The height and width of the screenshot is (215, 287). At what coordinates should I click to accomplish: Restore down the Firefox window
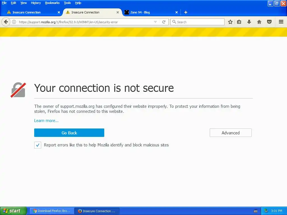click(x=277, y=3)
